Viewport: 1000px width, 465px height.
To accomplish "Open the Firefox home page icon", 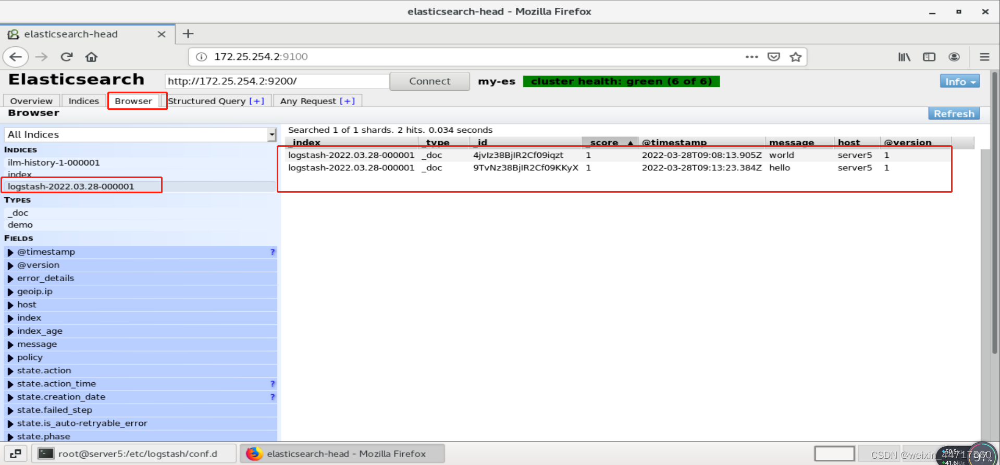I will (91, 57).
